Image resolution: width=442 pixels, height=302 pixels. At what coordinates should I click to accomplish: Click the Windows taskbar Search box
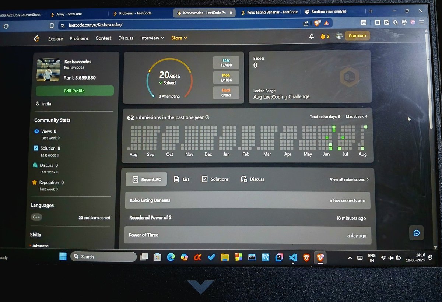coord(104,257)
